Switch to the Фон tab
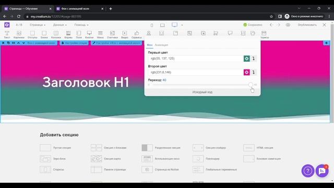Image resolution: width=334 pixels, height=188 pixels. pos(150,45)
